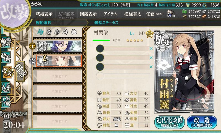Clear the third equipment slot X
Viewport: 221px width, 133px height.
pyautogui.click(x=151, y=66)
